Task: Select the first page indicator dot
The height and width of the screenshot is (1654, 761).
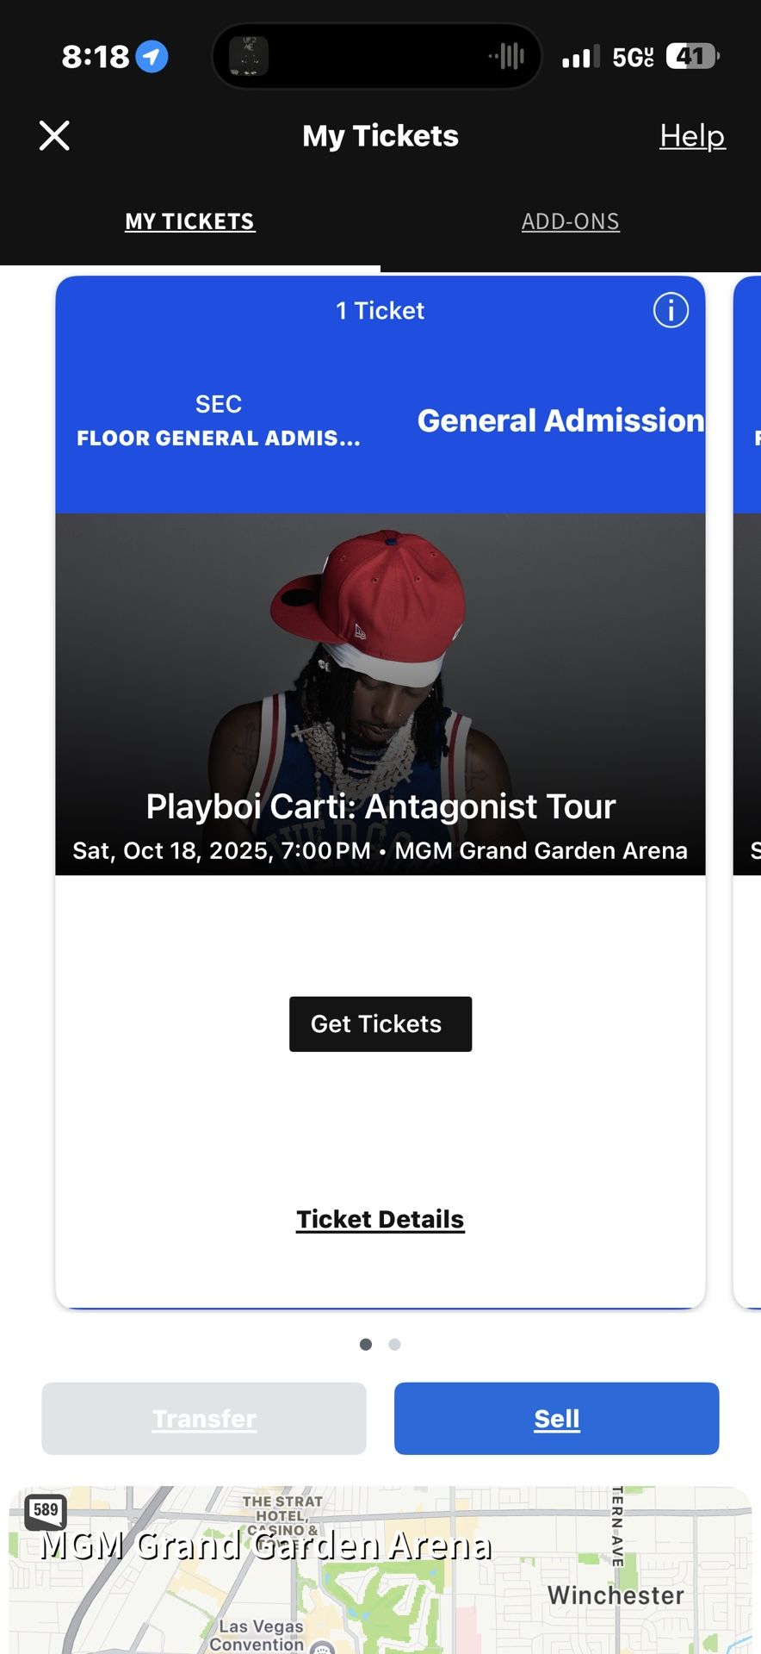Action: point(366,1345)
